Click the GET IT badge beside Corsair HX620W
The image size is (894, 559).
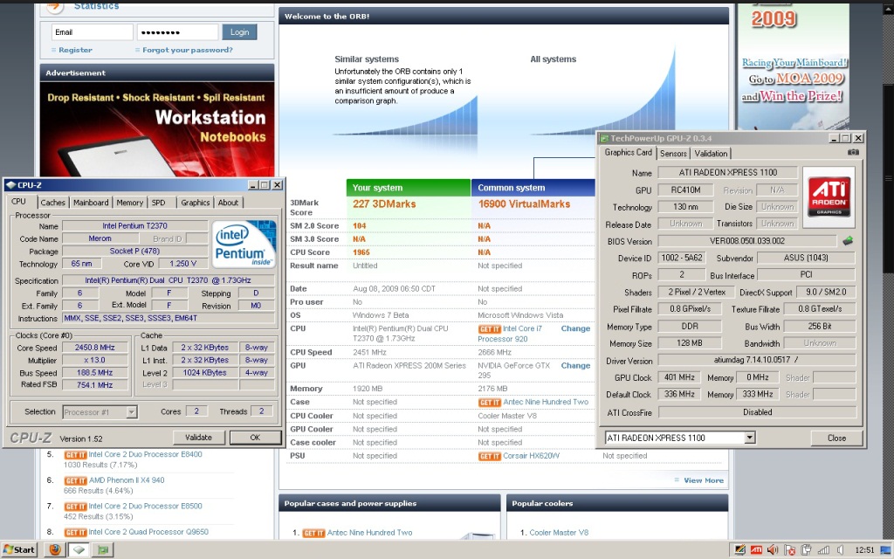pyautogui.click(x=489, y=456)
